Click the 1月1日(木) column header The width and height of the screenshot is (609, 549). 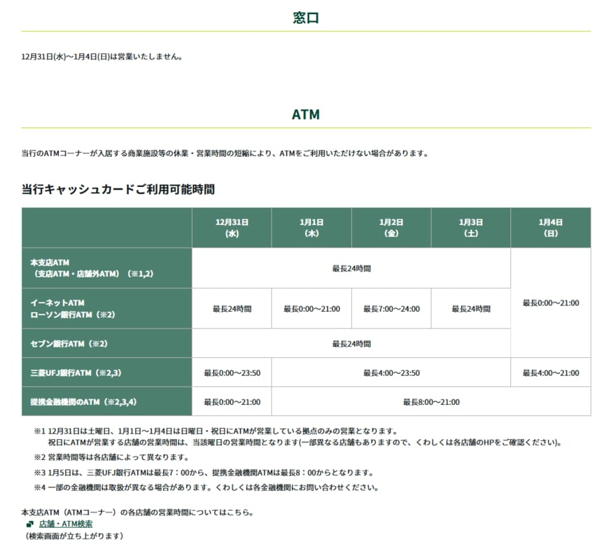pos(311,227)
